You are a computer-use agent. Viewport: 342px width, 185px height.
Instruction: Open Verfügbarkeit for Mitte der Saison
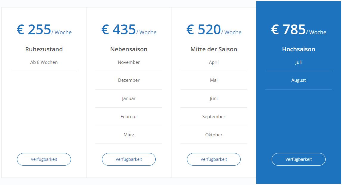tap(214, 159)
